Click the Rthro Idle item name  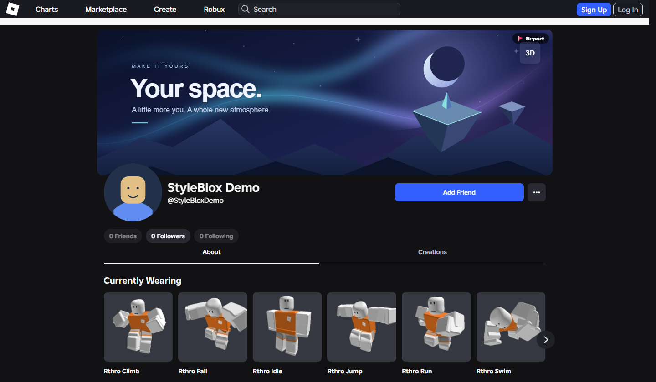[x=267, y=371]
